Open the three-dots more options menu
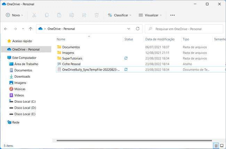The height and width of the screenshot is (149, 226). 172,15
